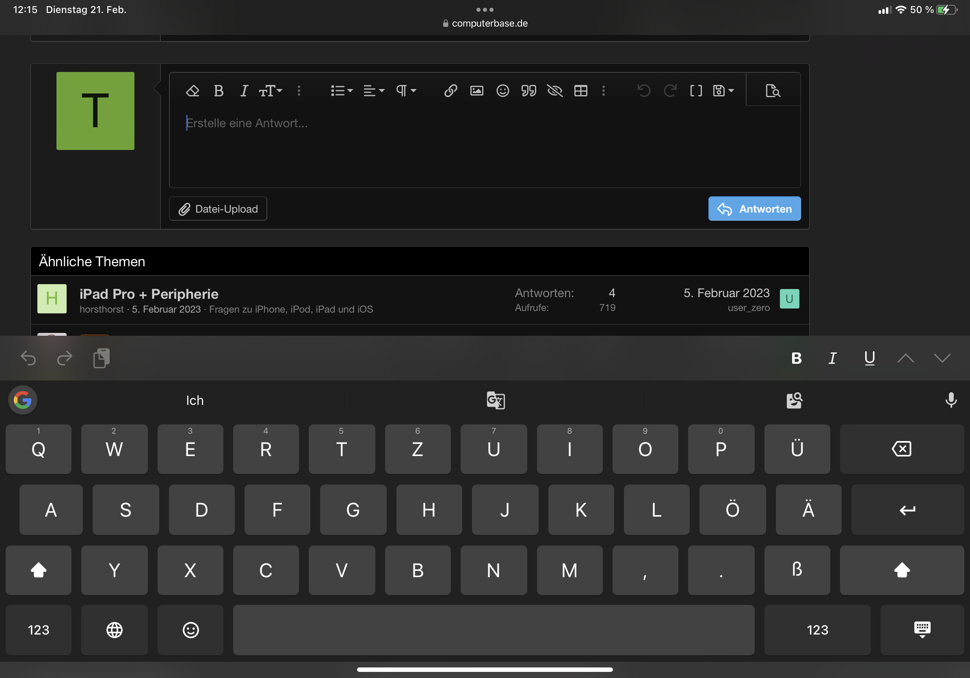Expand the list options dropdown
This screenshot has width=970, height=678.
coord(341,91)
